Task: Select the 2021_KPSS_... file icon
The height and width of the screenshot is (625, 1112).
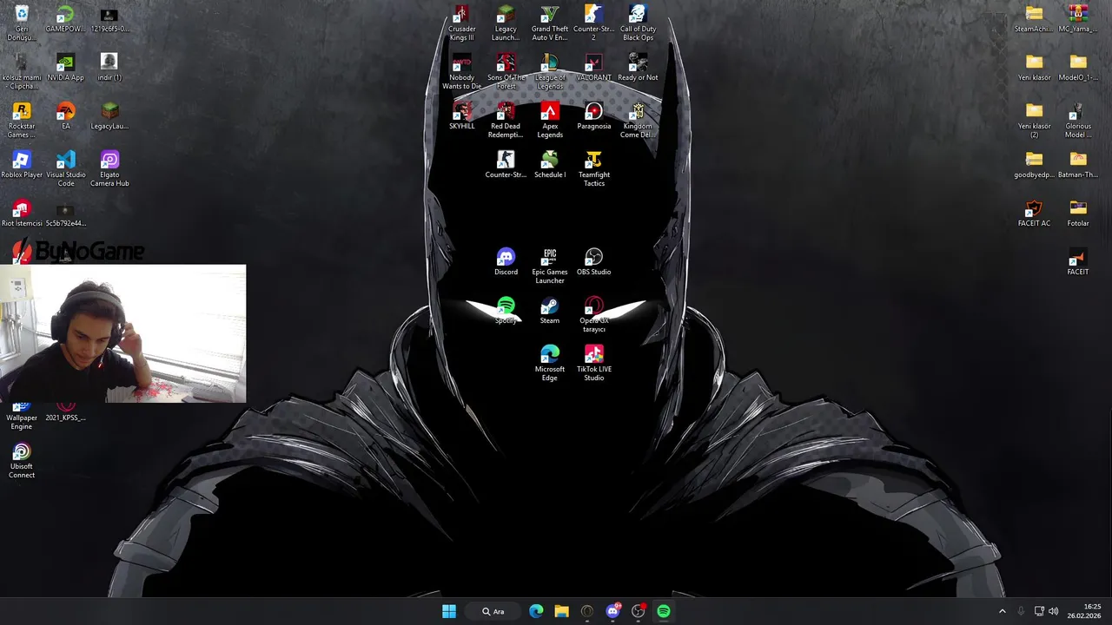Action: point(65,411)
